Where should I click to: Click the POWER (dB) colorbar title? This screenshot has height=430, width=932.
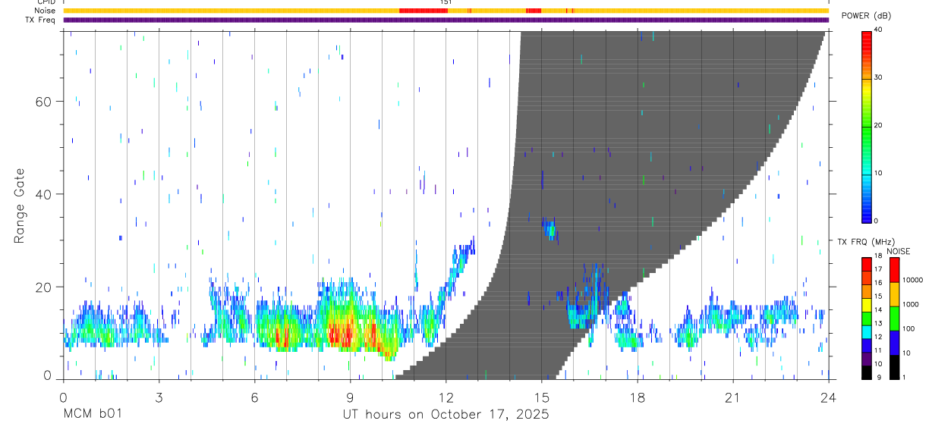[x=867, y=15]
